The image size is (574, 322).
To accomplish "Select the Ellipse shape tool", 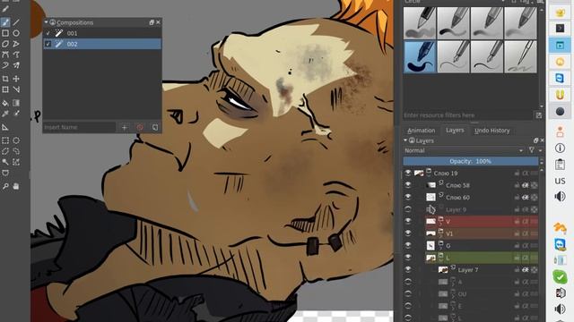I will 16,33.
